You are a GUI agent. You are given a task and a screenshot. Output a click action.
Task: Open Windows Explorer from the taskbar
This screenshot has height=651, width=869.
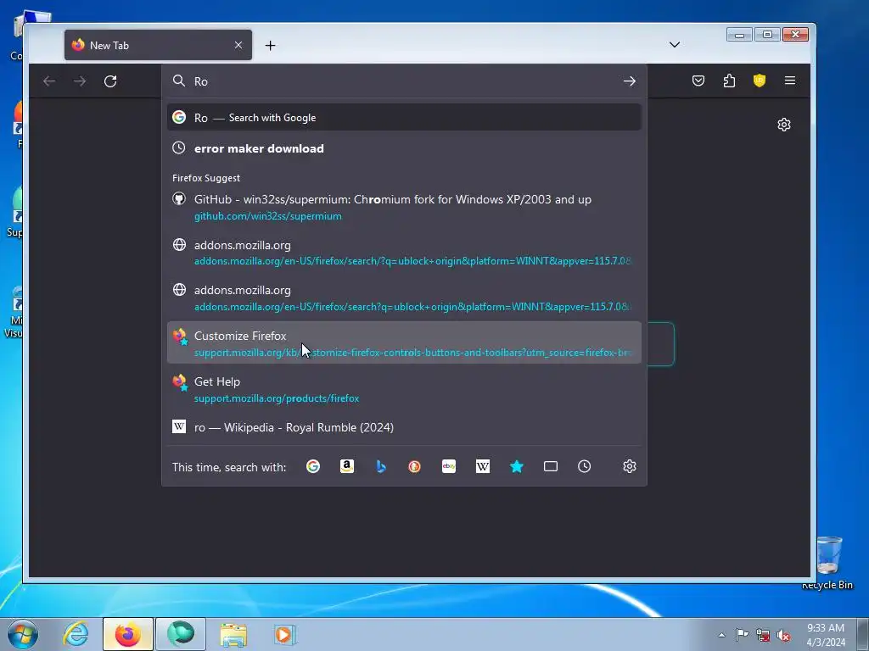pos(233,634)
